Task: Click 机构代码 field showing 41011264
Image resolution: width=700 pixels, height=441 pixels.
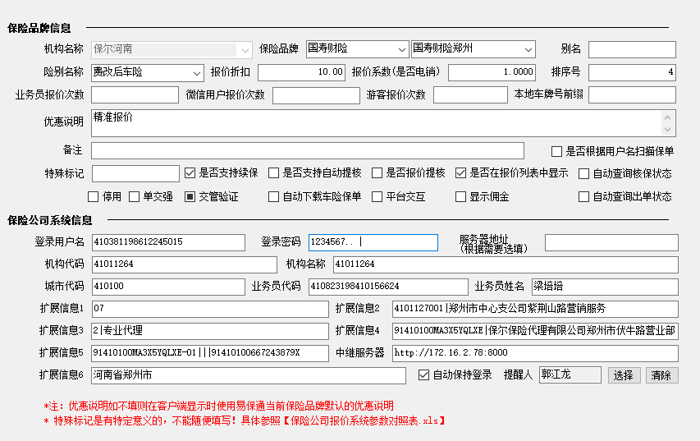Action: (184, 264)
